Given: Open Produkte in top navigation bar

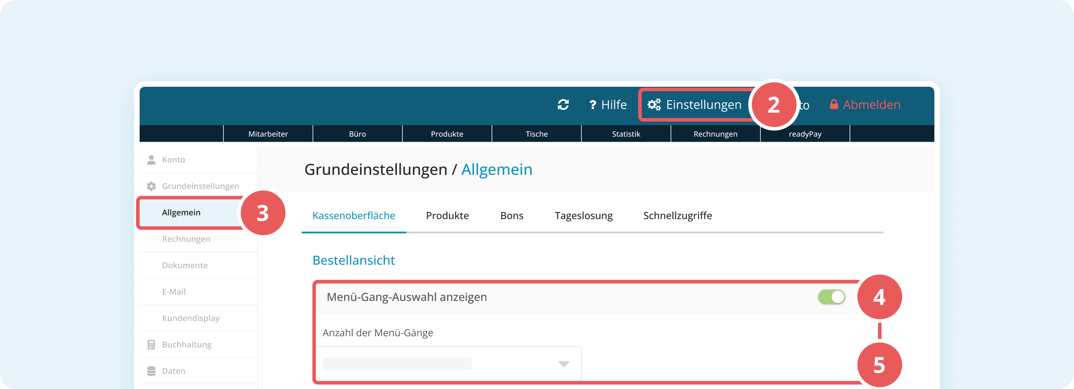Looking at the screenshot, I should [447, 134].
